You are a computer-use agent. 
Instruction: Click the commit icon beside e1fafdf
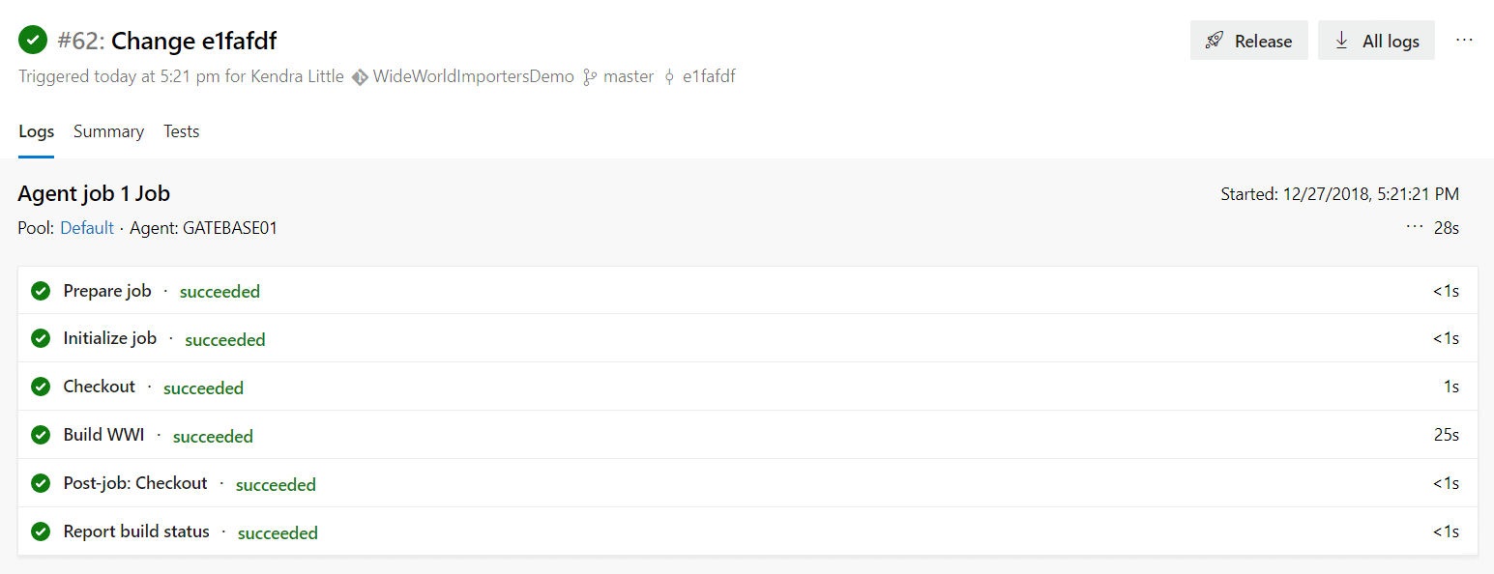coord(669,77)
